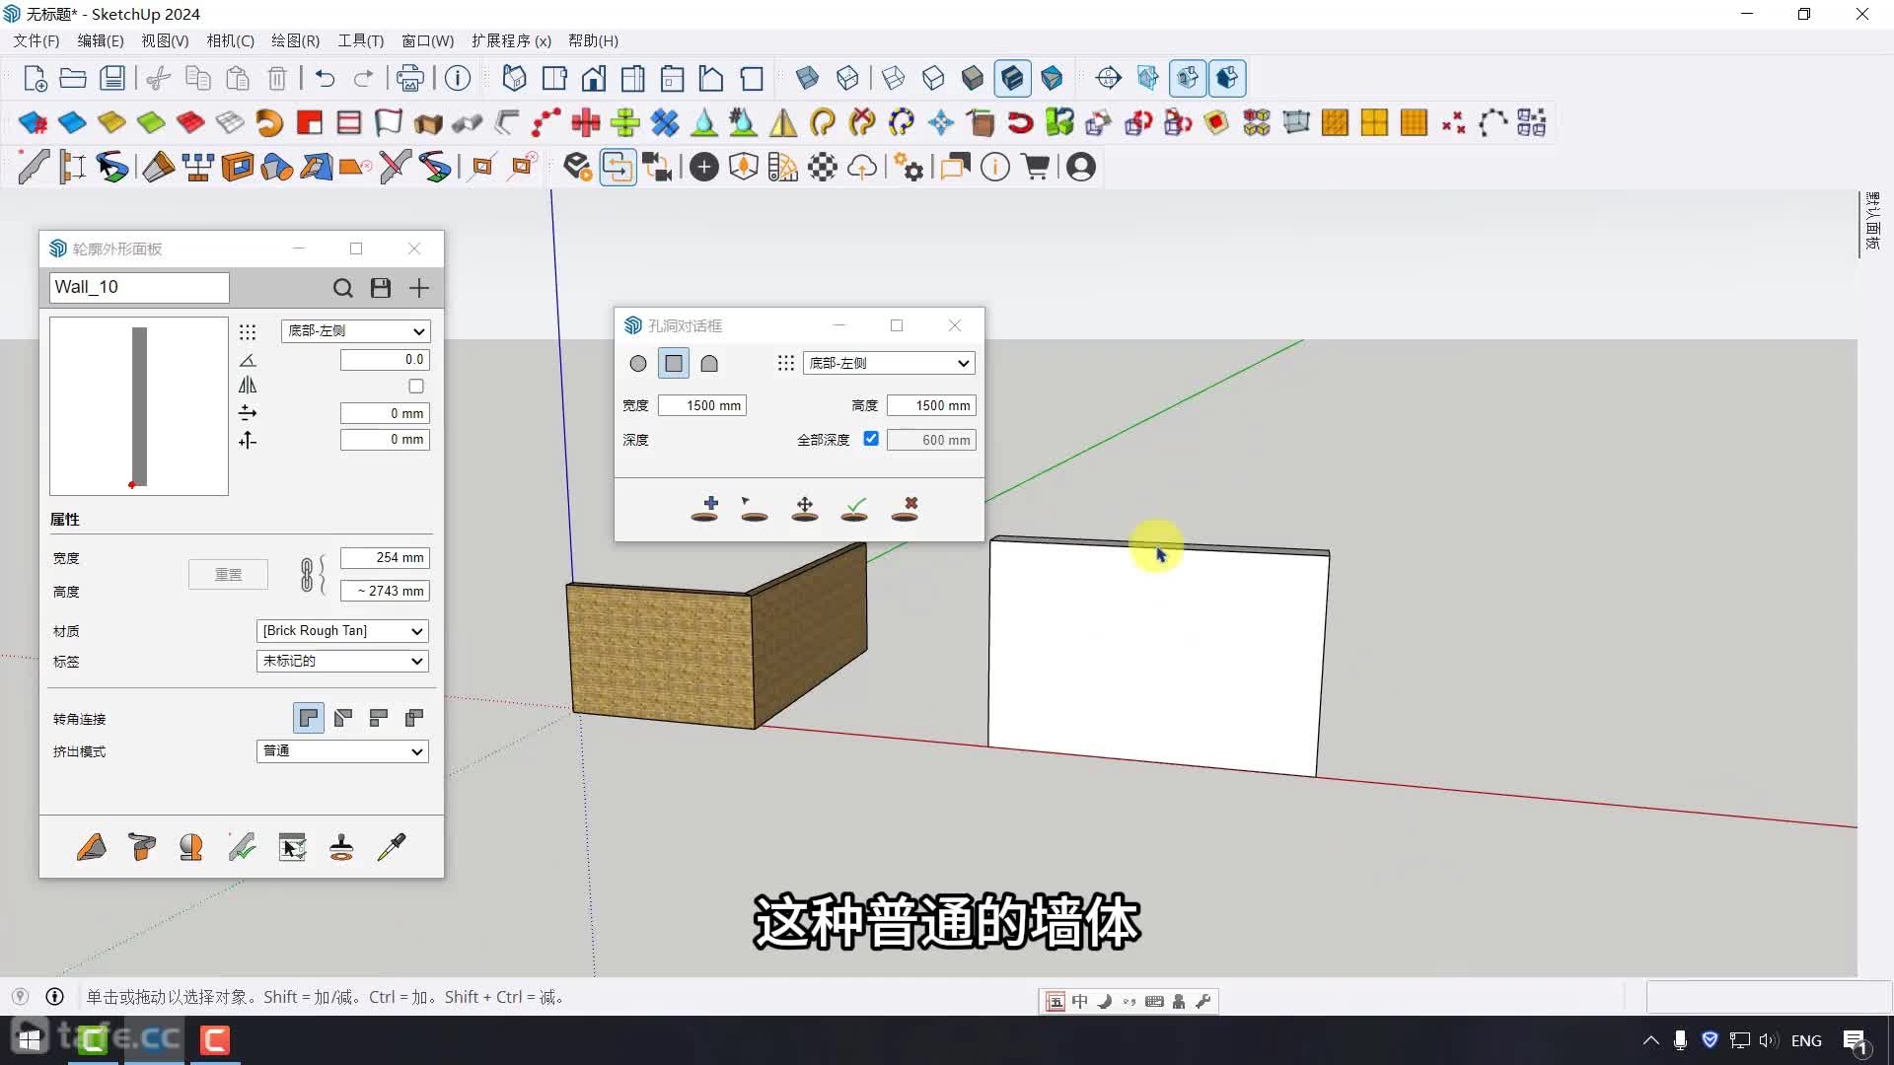Click the plus icon in profile panel
This screenshot has height=1065, width=1894.
click(419, 288)
